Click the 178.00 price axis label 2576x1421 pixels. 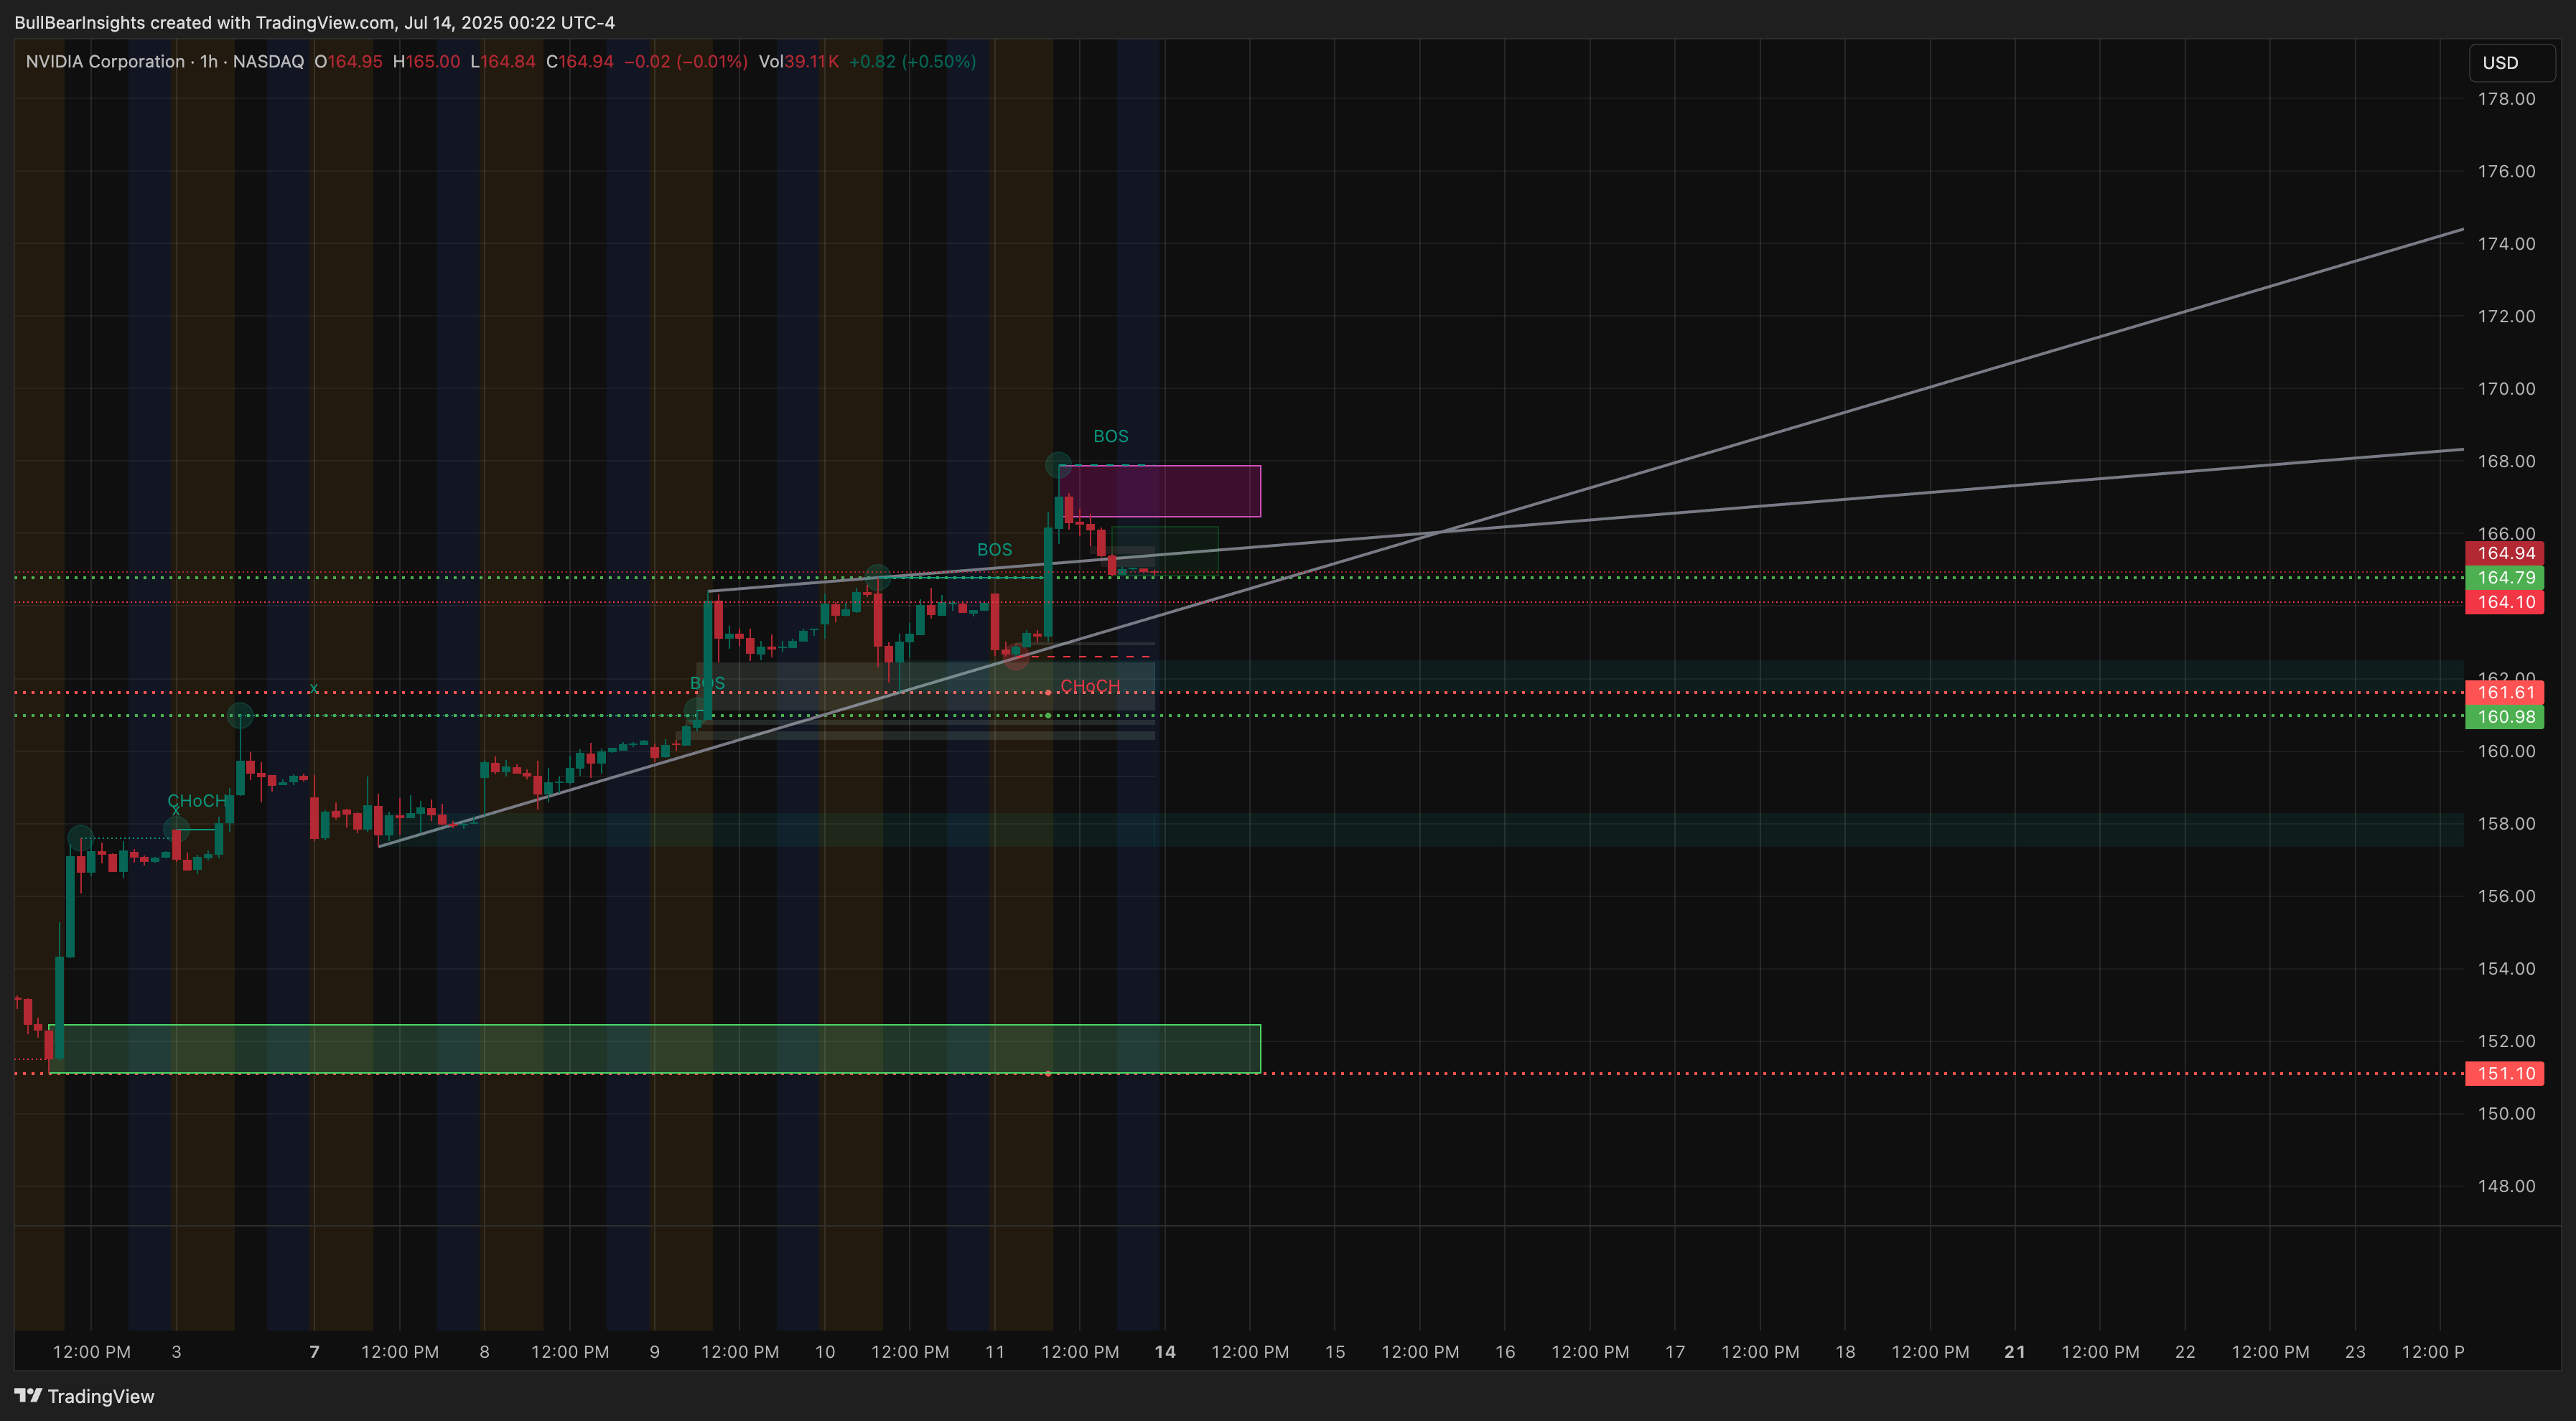click(2506, 99)
